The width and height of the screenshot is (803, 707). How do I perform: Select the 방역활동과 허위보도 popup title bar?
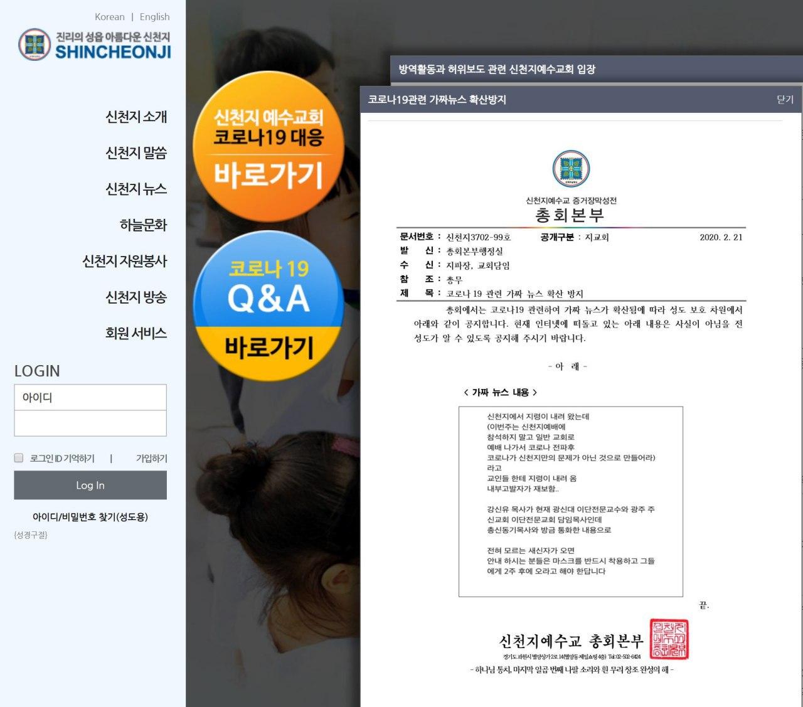tap(596, 69)
